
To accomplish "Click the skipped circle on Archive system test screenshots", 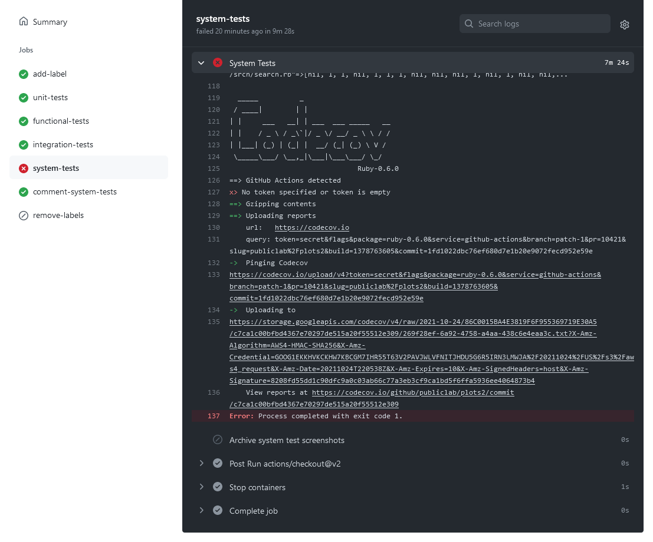I will (218, 439).
